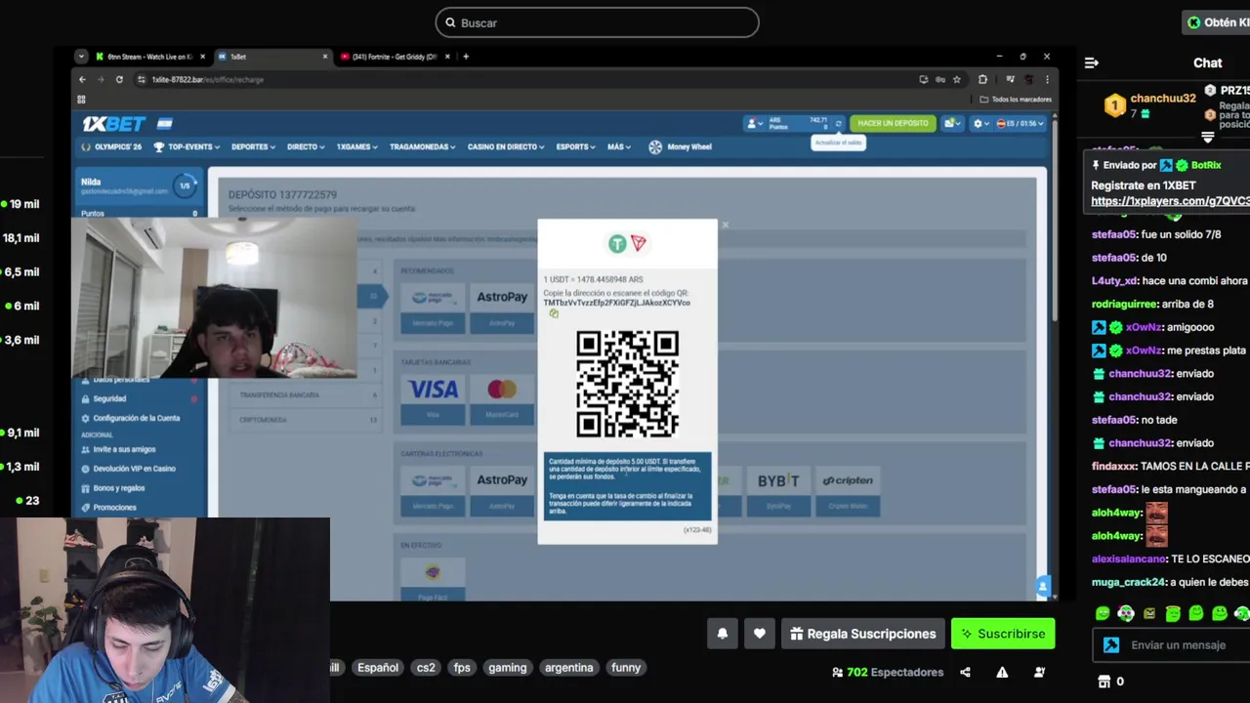Click the report warning triangle icon
Viewport: 1250px width, 703px height.
pos(1002,672)
